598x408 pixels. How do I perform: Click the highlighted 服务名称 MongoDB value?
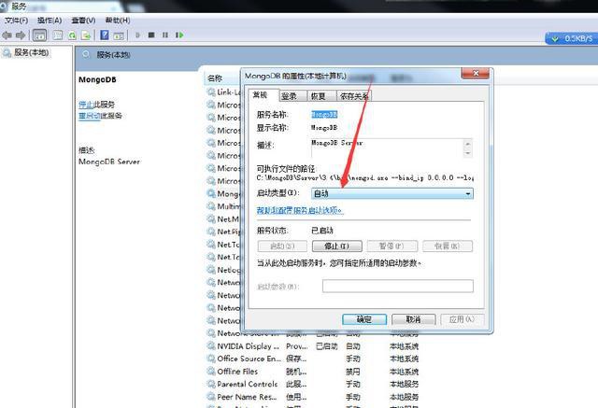pyautogui.click(x=324, y=115)
